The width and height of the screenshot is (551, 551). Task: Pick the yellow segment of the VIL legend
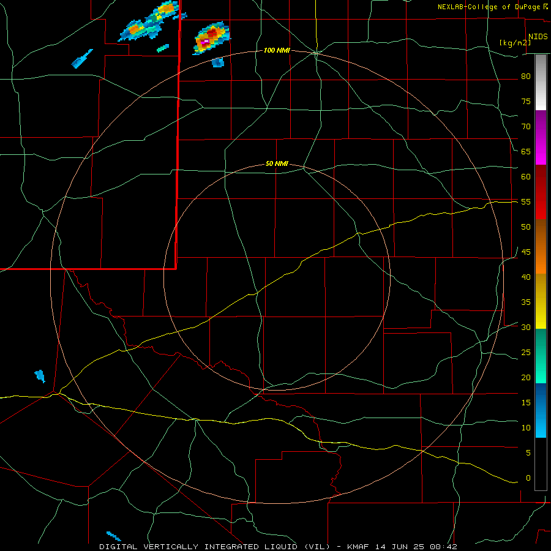(541, 301)
